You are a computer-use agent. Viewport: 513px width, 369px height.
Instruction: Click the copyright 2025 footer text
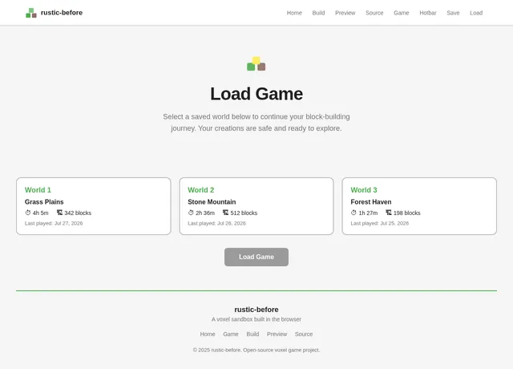click(x=256, y=350)
